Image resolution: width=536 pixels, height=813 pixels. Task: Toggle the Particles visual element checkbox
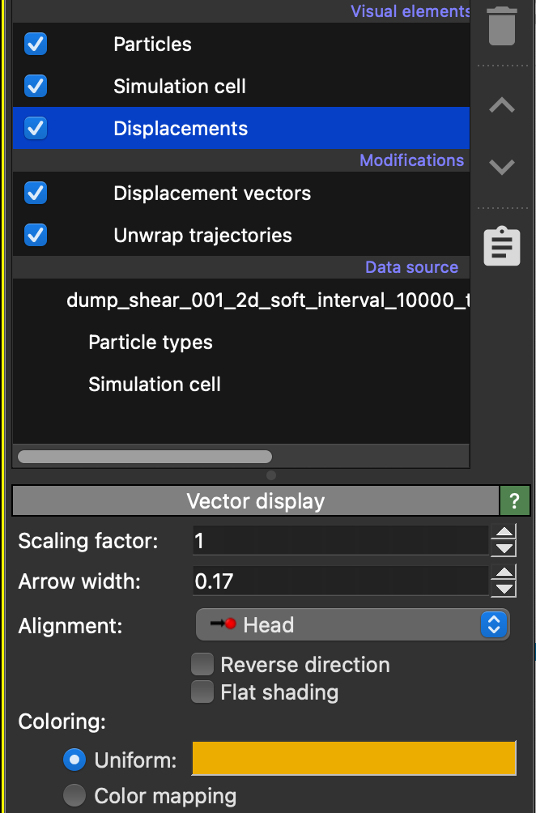click(x=36, y=44)
